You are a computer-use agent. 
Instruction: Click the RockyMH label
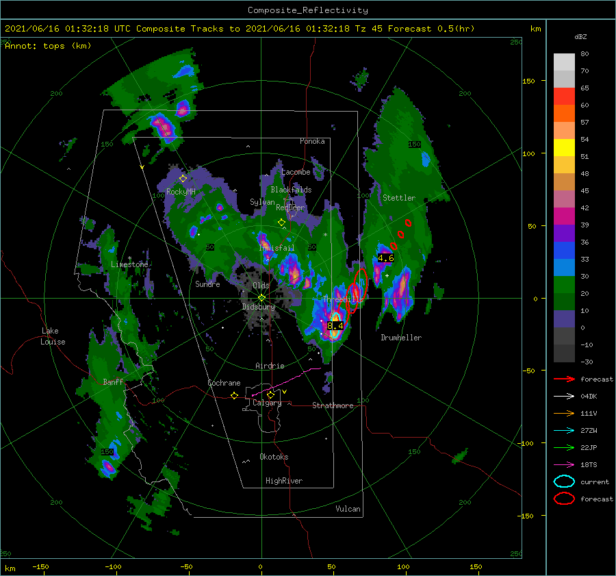coord(181,192)
